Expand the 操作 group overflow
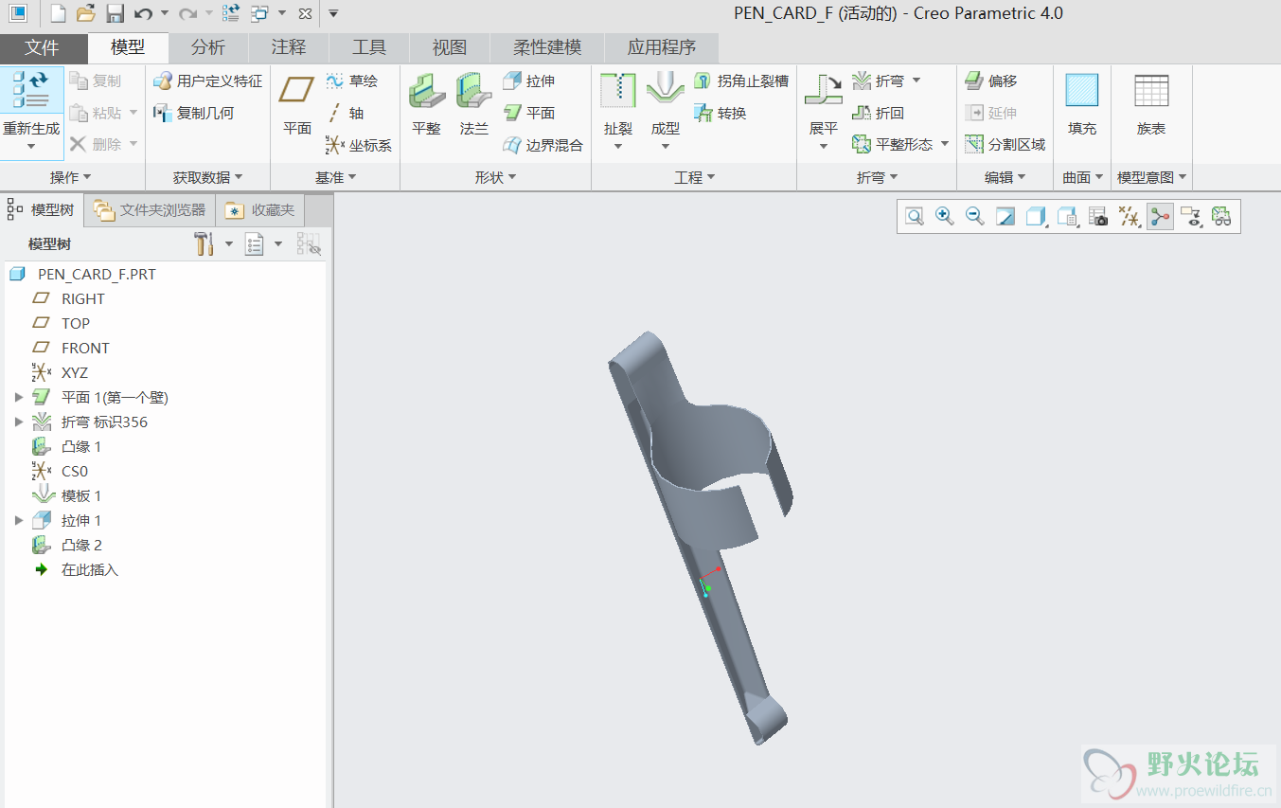This screenshot has height=808, width=1281. [71, 177]
